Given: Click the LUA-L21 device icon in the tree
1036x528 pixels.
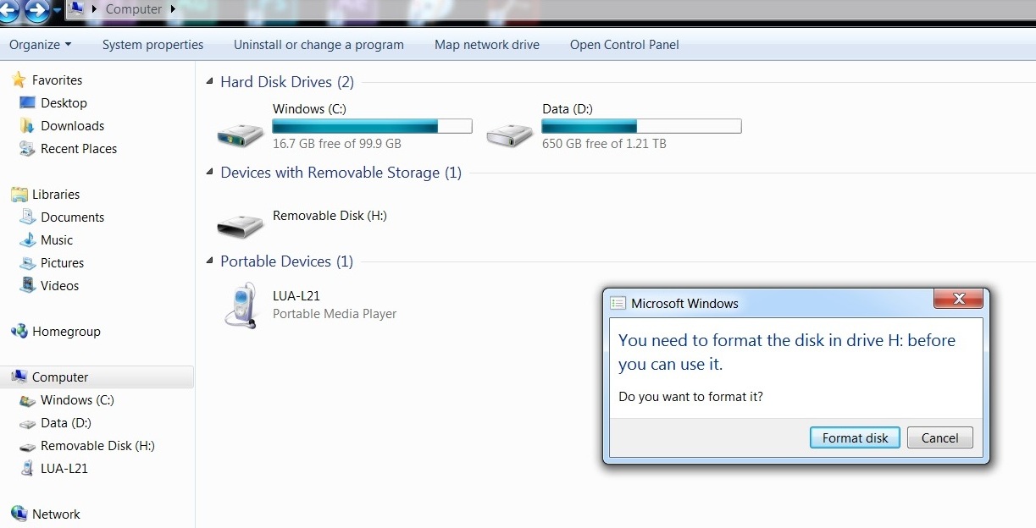Looking at the screenshot, I should [27, 469].
